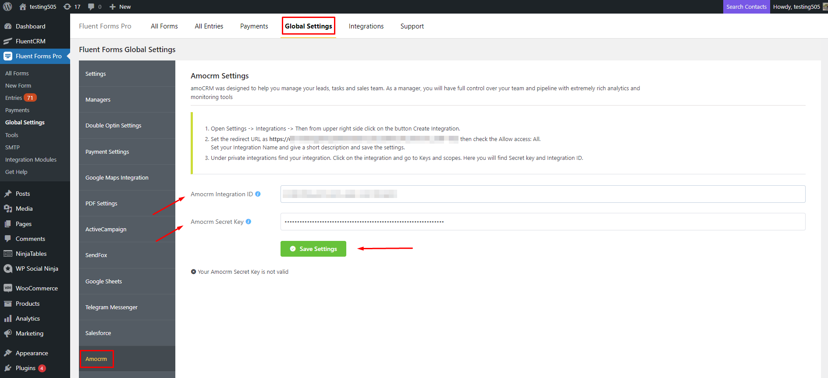Open the All Forms top tab
The height and width of the screenshot is (378, 828).
(x=164, y=26)
